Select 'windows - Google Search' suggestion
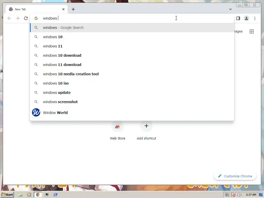Viewport: 264px width, 198px height. point(132,28)
